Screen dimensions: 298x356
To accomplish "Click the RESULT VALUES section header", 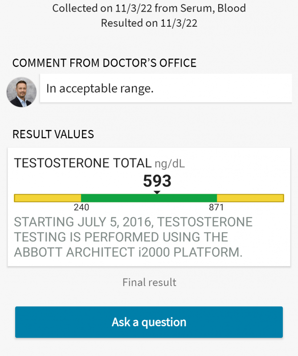I will coord(53,134).
